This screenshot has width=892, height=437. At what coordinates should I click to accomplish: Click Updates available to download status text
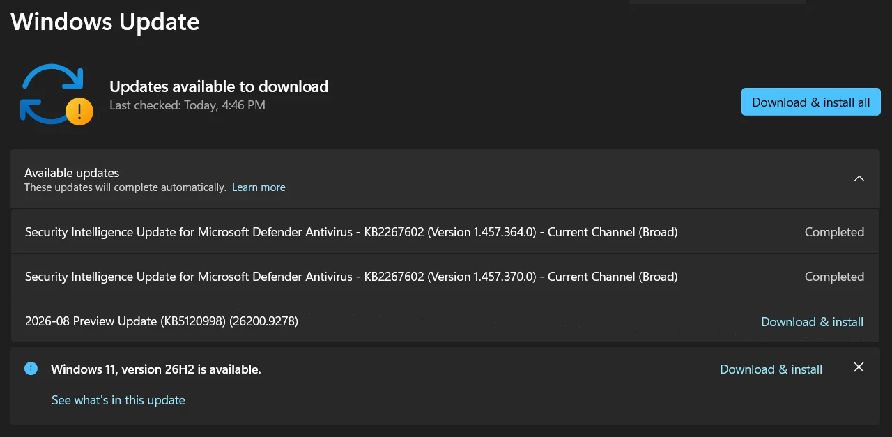pyautogui.click(x=219, y=86)
